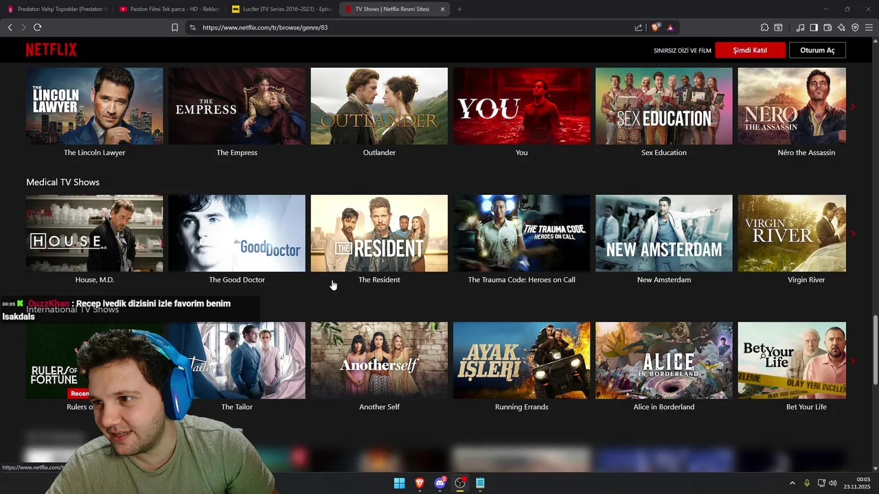Image resolution: width=879 pixels, height=494 pixels.
Task: Open The Lincoln Lawyer thumbnail
Action: click(95, 106)
